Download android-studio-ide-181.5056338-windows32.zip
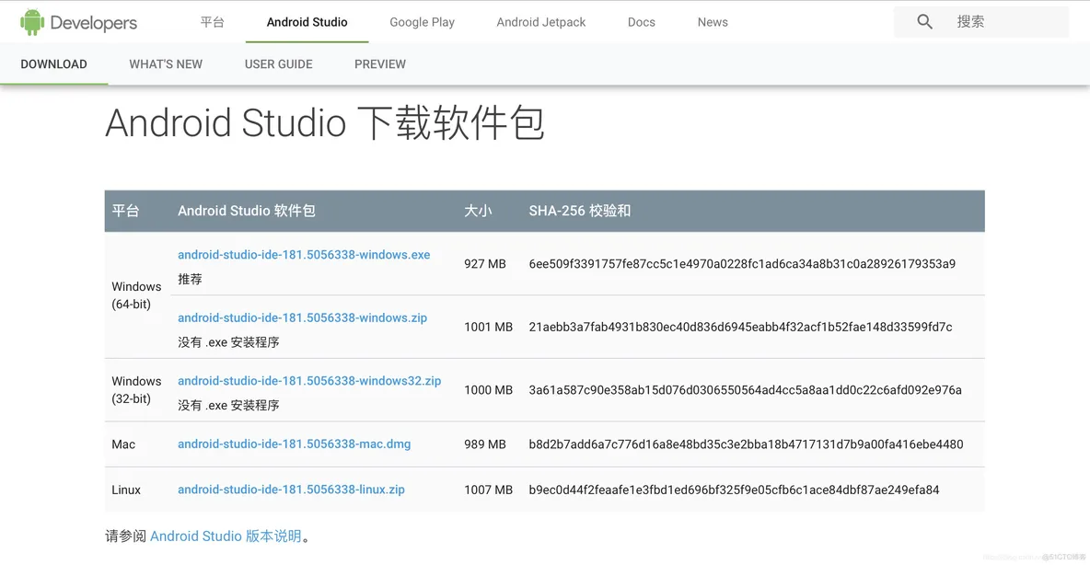The width and height of the screenshot is (1090, 565). tap(309, 381)
